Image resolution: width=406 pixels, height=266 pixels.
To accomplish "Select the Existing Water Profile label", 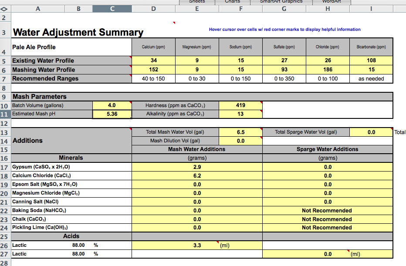I will [71, 61].
